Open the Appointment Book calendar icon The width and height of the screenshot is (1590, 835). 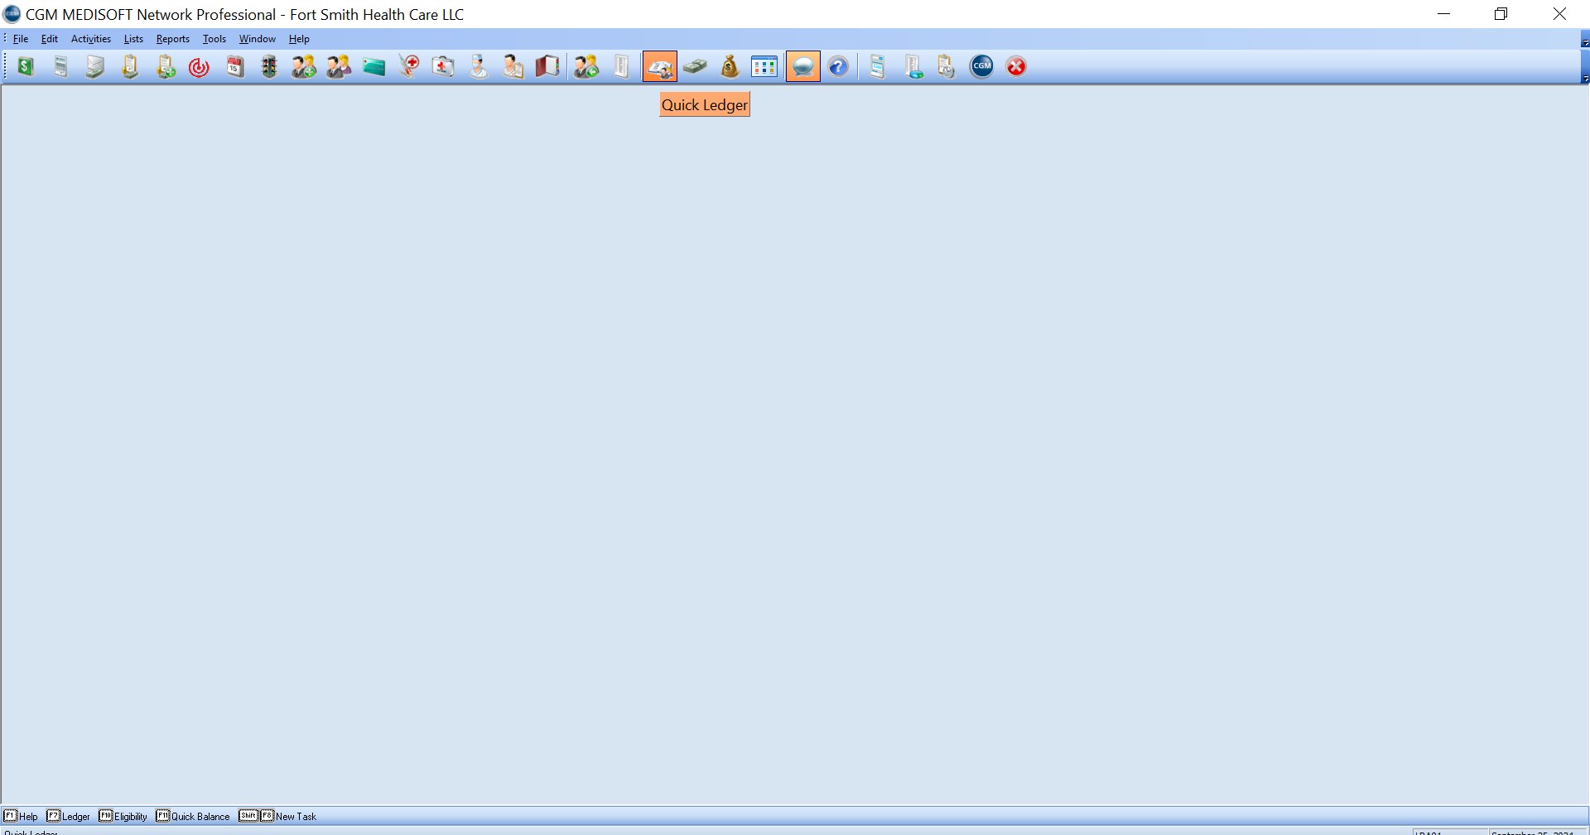coord(235,66)
